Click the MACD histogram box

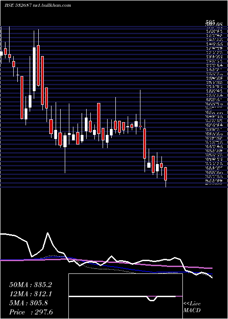(x=125, y=296)
